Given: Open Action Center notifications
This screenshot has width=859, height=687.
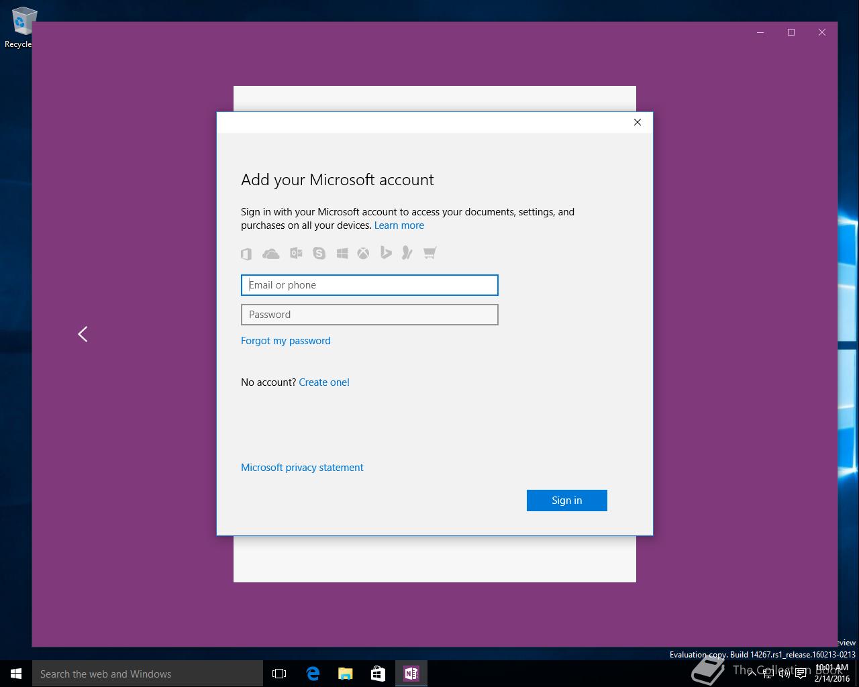Looking at the screenshot, I should [x=801, y=674].
